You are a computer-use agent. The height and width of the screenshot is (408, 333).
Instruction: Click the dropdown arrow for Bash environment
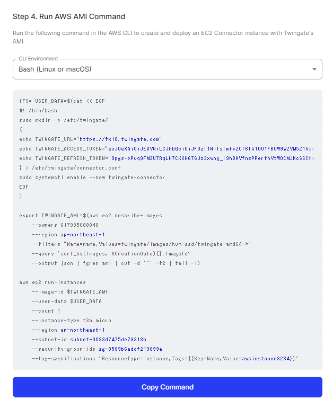[x=314, y=69]
